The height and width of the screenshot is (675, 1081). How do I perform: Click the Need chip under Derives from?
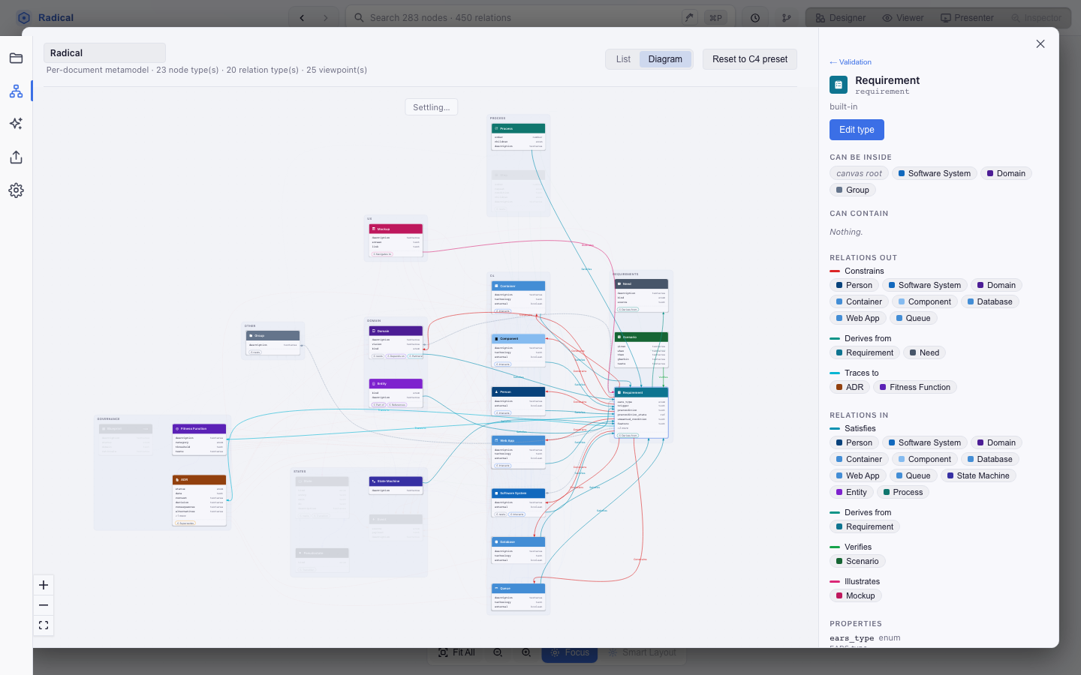point(924,353)
